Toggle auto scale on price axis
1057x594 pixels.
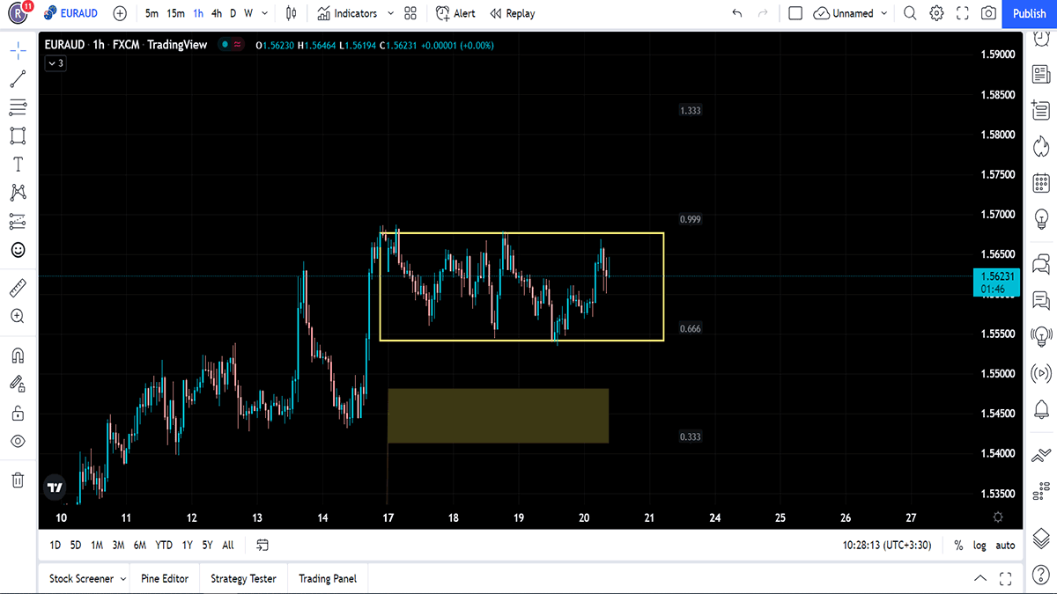[x=1005, y=546]
